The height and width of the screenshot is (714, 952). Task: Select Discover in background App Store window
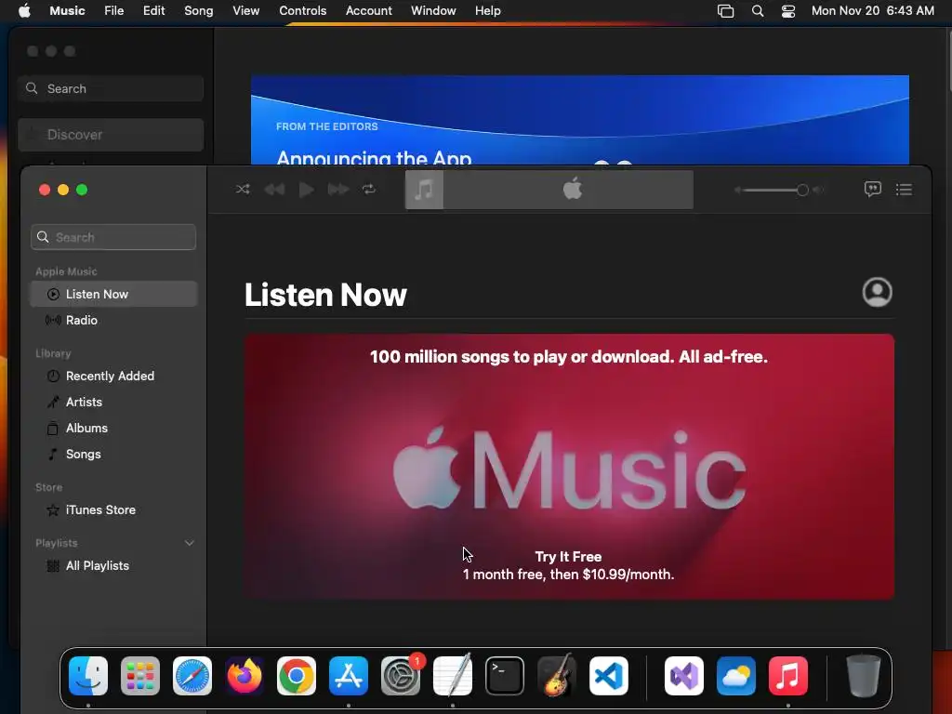coord(112,135)
